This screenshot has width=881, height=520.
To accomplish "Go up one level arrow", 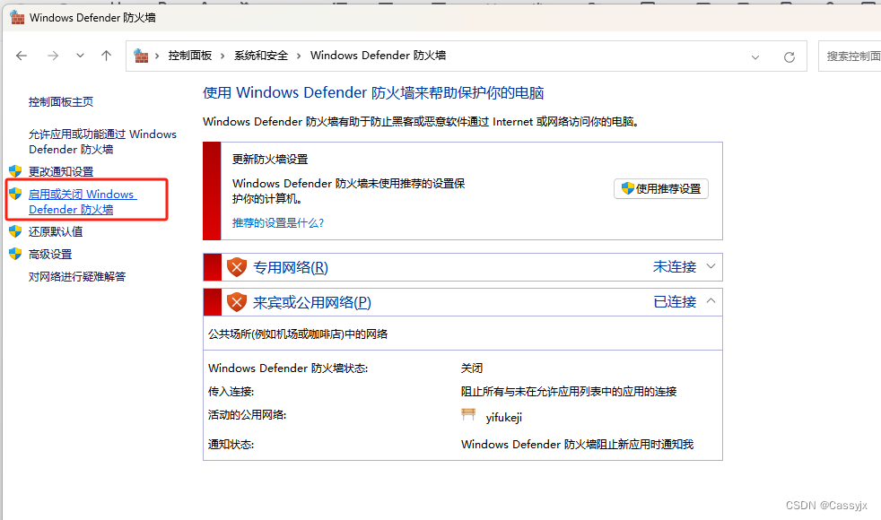I will coord(106,56).
